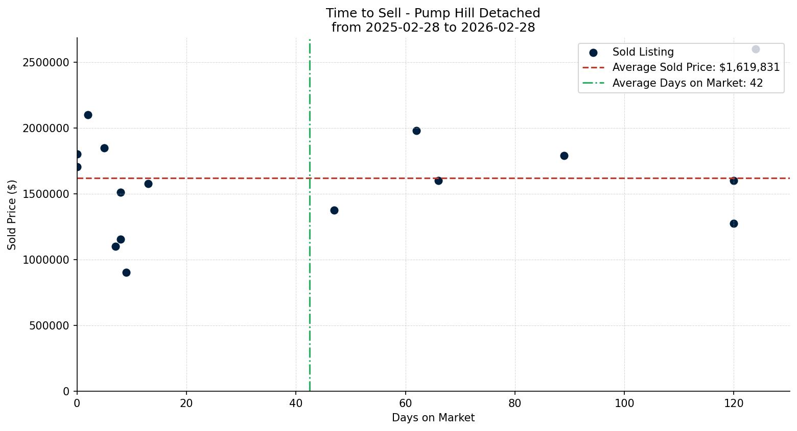Select the red dashed average price line
This screenshot has width=797, height=431.
tap(358, 178)
